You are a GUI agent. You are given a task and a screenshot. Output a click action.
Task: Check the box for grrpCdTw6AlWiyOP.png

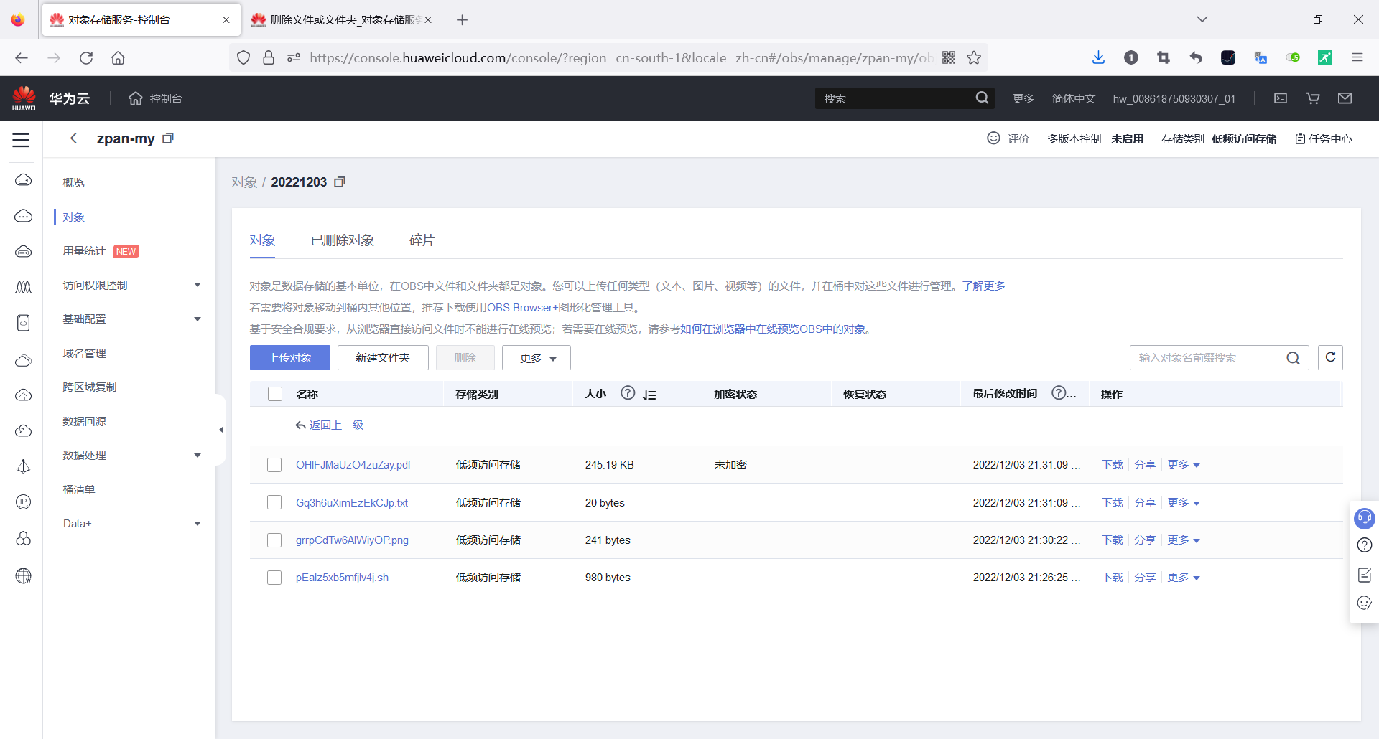click(274, 540)
